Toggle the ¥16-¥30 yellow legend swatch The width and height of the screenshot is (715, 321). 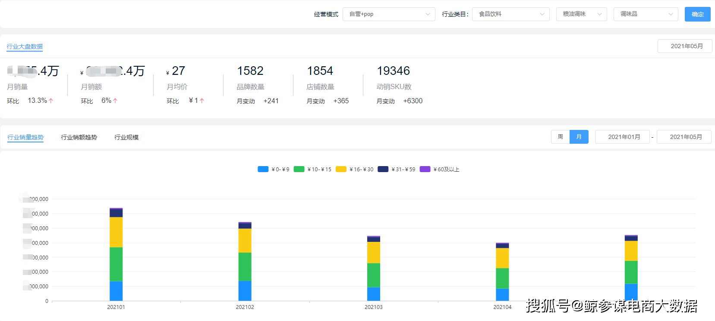(x=341, y=169)
